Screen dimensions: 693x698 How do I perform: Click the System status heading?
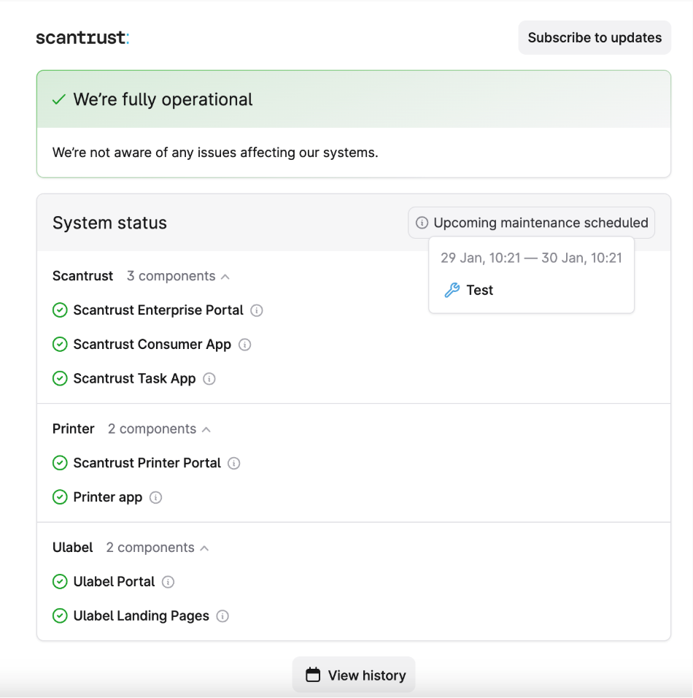point(109,223)
